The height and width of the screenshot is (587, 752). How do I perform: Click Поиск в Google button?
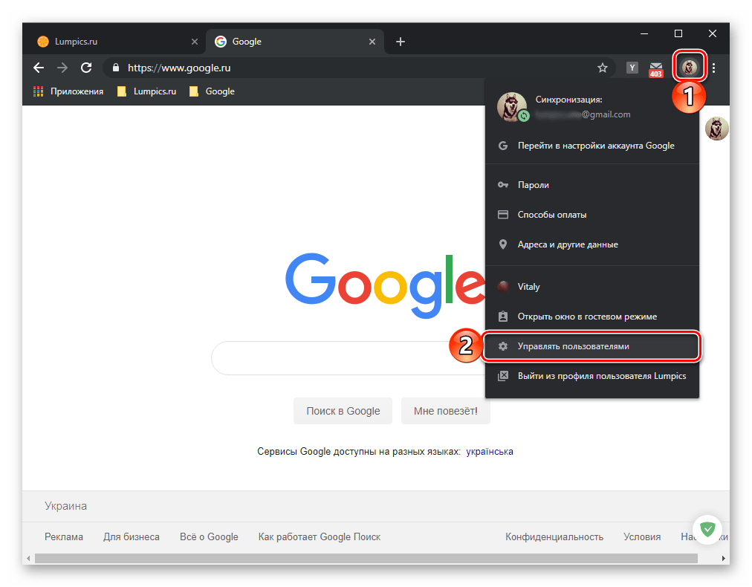343,411
